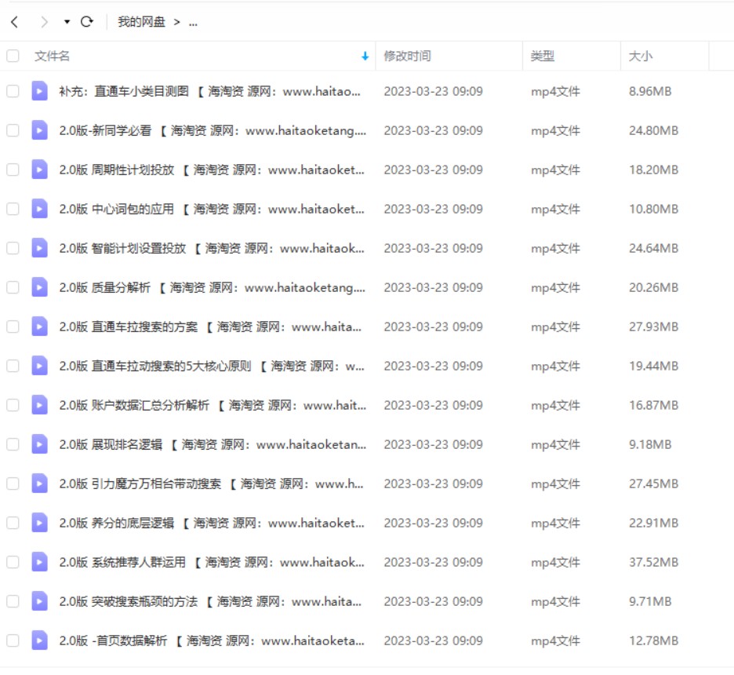Click the 37.52MB size cell
Image resolution: width=734 pixels, height=675 pixels.
[x=653, y=562]
